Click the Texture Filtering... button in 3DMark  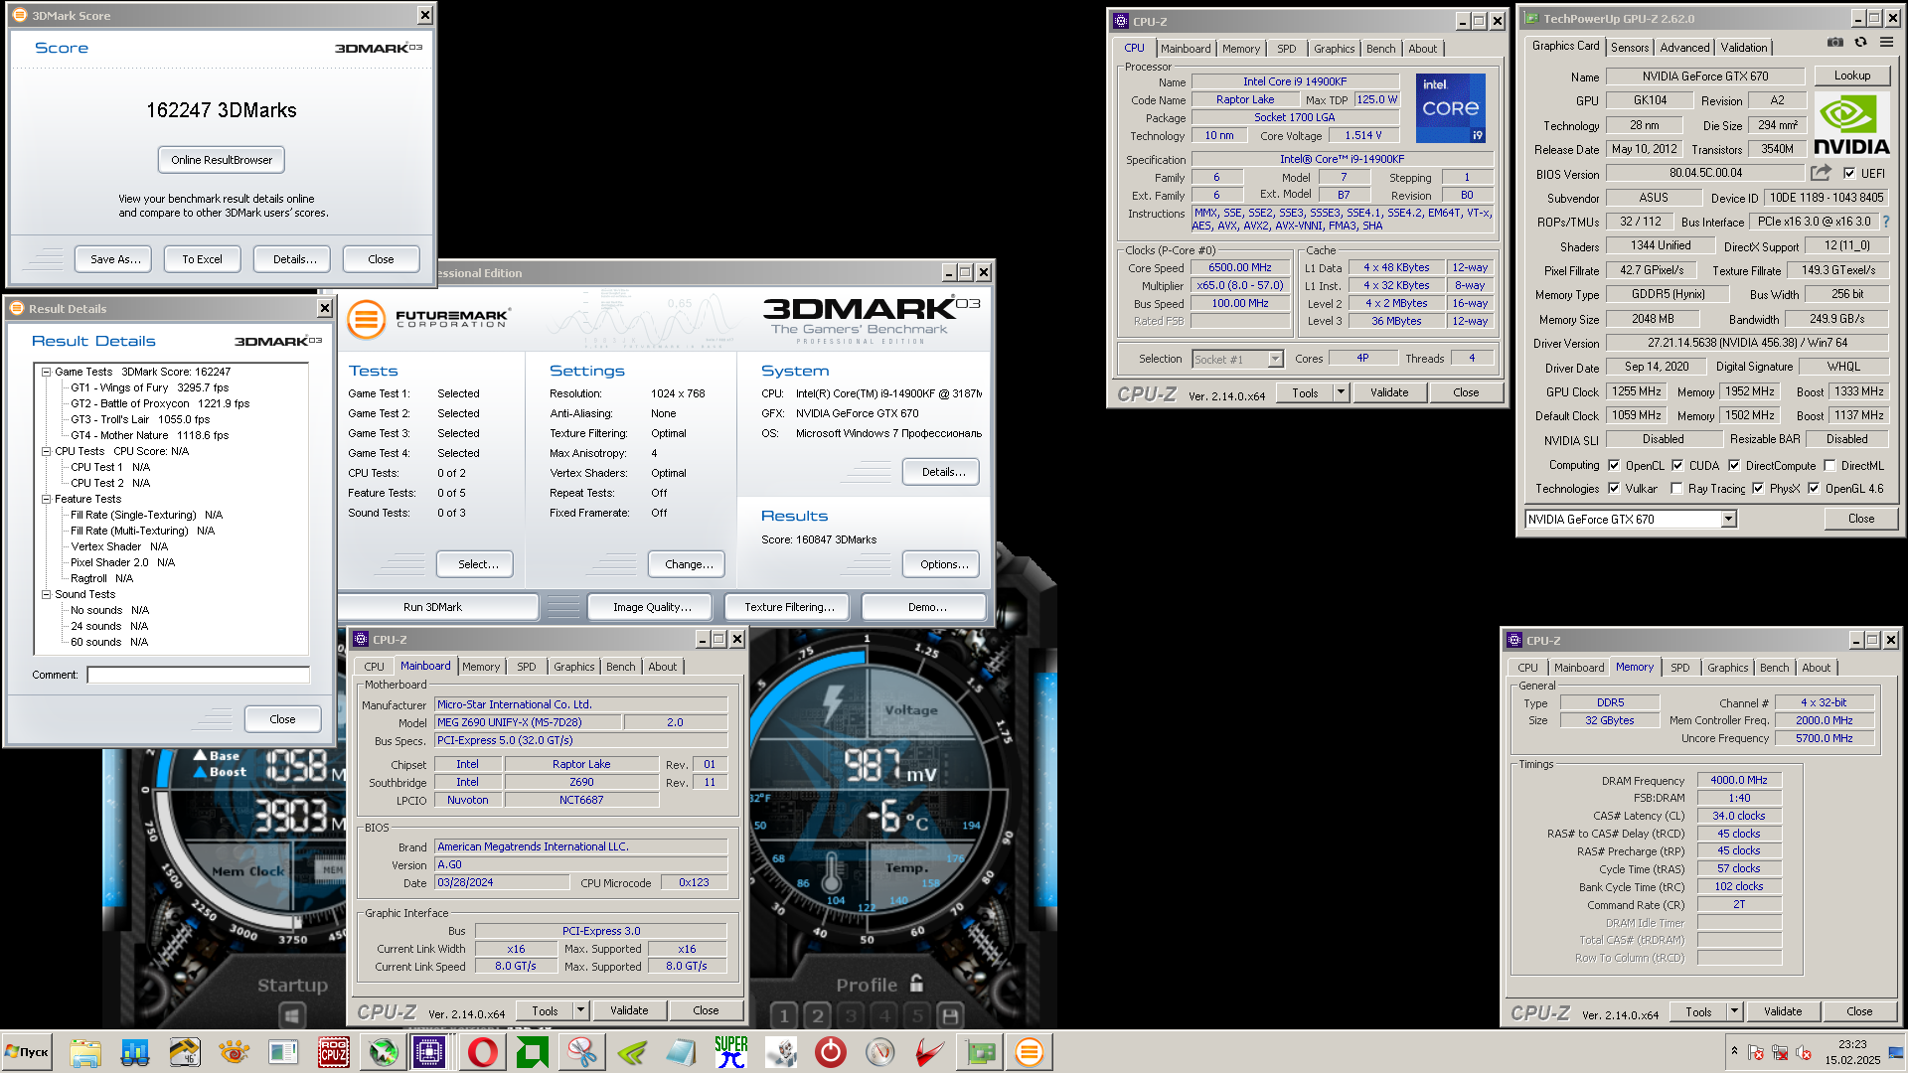789,607
